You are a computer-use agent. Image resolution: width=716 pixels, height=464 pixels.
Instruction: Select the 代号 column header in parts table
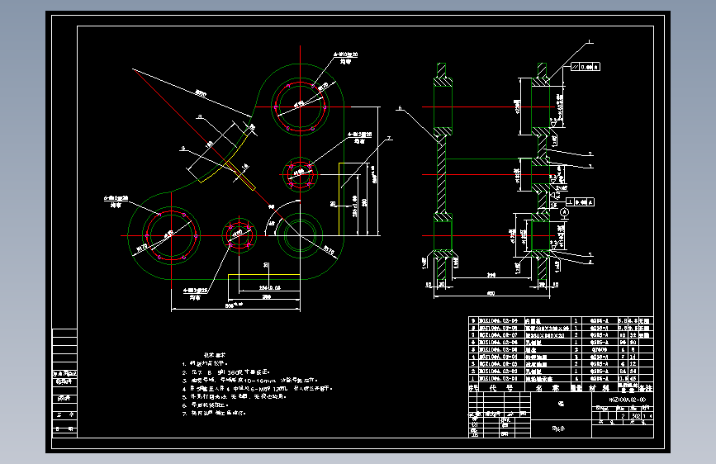click(x=501, y=388)
